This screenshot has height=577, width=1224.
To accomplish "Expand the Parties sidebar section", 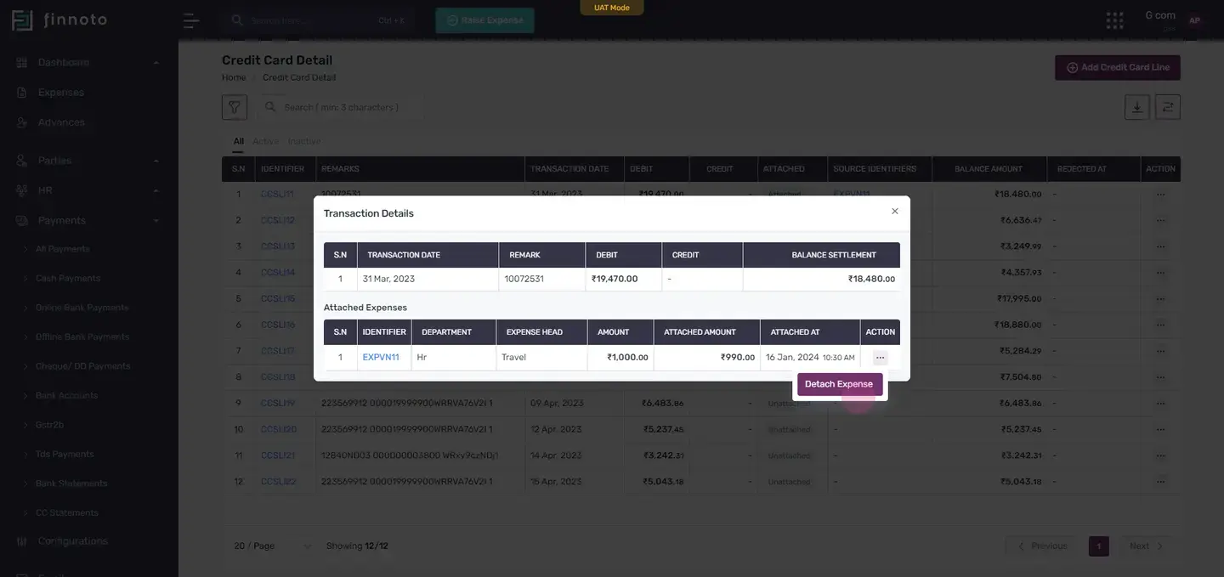I will tap(88, 161).
